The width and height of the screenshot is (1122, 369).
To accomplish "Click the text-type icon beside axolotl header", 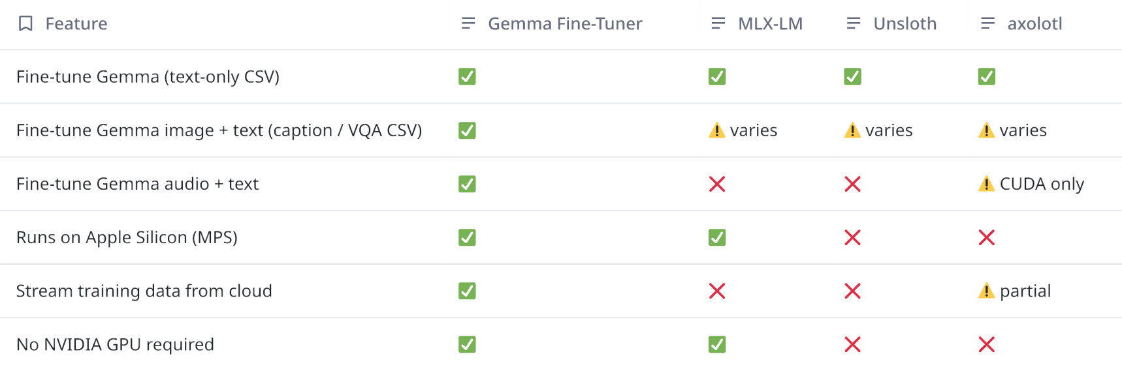I will 987,23.
